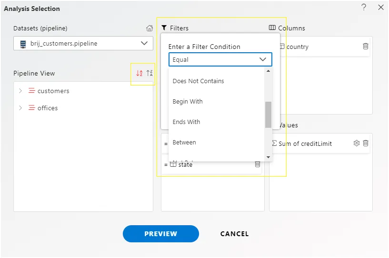Expand the offices tree node
Image resolution: width=389 pixels, height=258 pixels.
pyautogui.click(x=20, y=108)
